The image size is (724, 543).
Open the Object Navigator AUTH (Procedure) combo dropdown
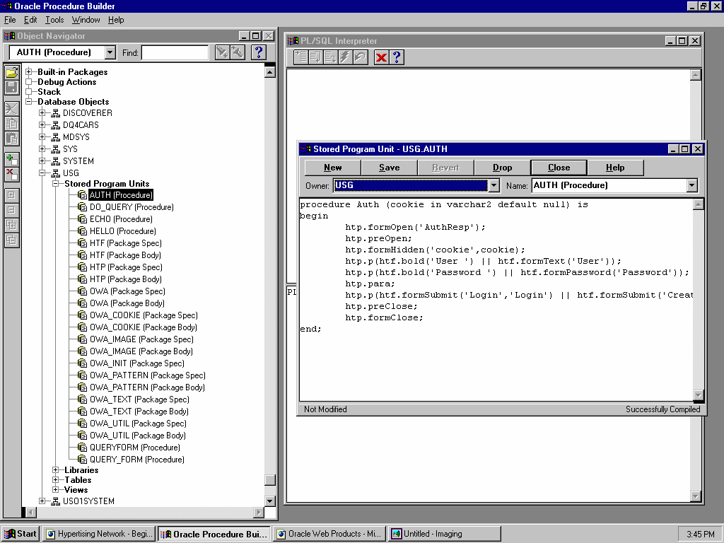[110, 52]
